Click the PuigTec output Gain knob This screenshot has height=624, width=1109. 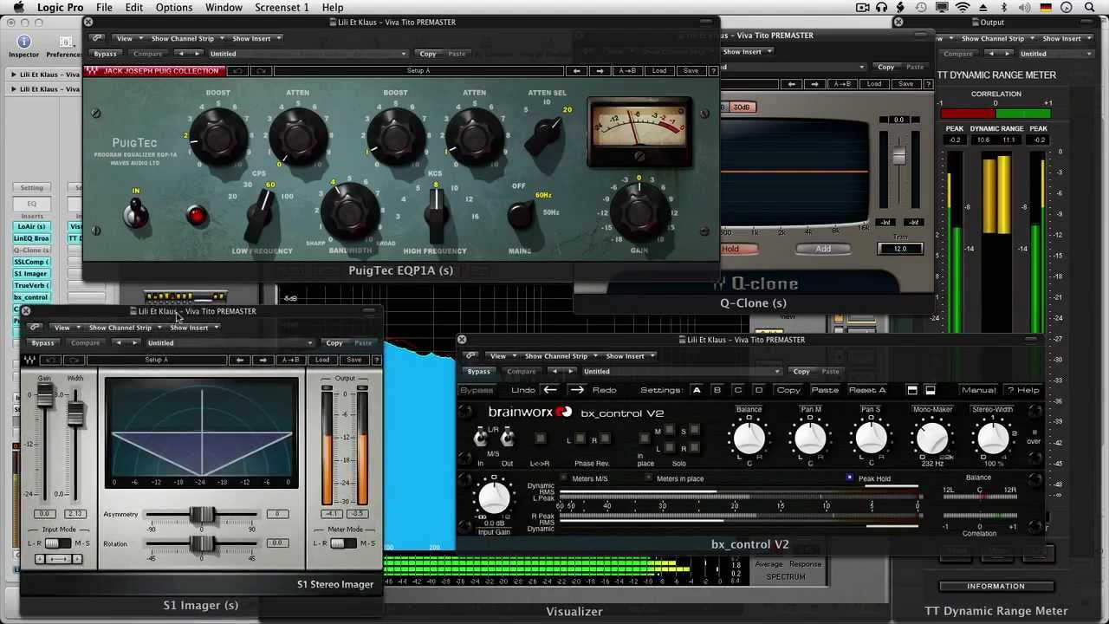639,211
